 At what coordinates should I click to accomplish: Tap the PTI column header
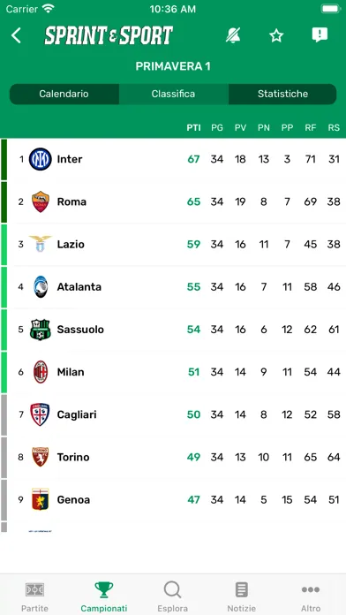[x=193, y=128]
